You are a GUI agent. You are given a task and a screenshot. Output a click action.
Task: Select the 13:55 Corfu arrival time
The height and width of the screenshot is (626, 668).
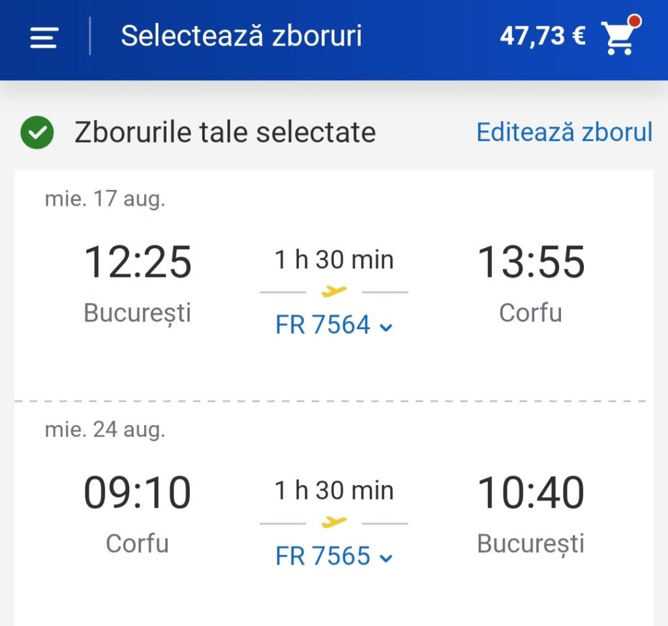tap(531, 262)
